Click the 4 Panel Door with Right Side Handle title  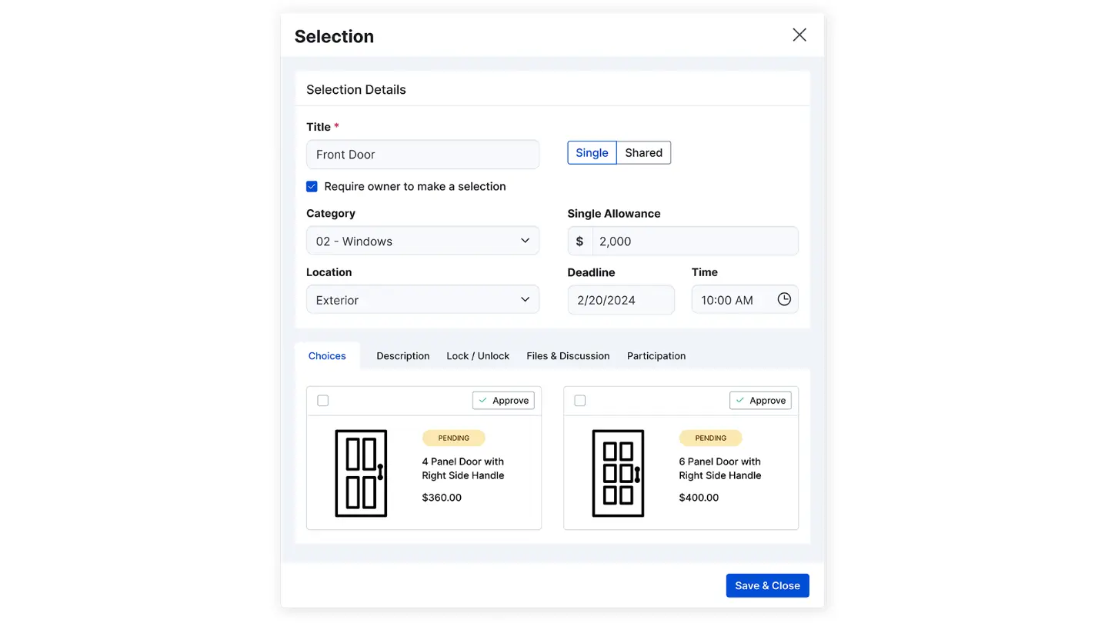click(463, 468)
